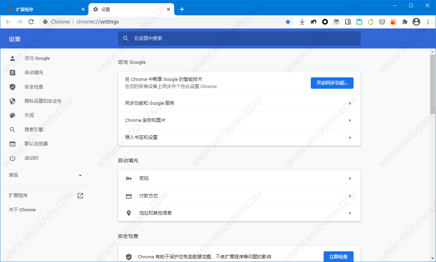This screenshot has height=262, width=436.
Task: Switch to the 扩展程序 tab
Action: pos(45,9)
